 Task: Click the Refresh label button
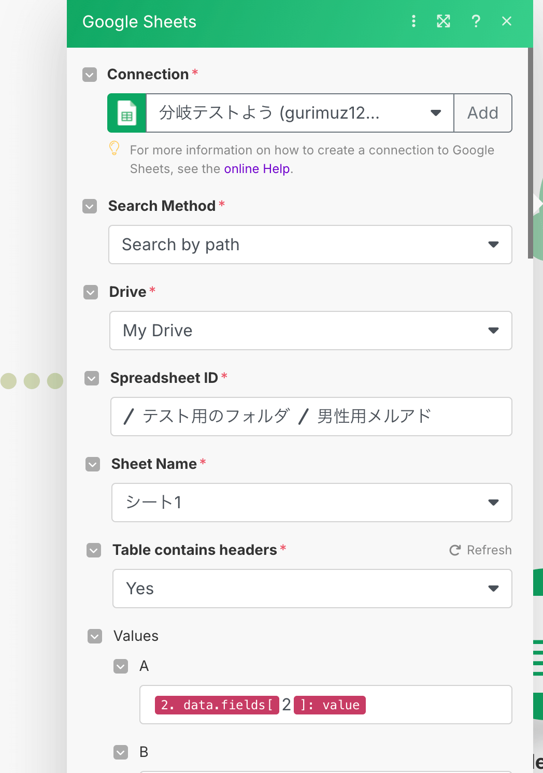tap(489, 550)
